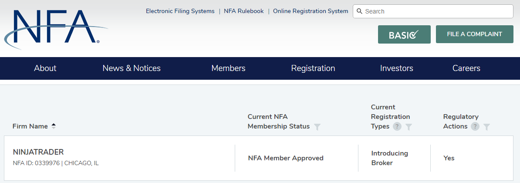The image size is (520, 183).
Task: Open the Investors menu
Action: (x=396, y=68)
